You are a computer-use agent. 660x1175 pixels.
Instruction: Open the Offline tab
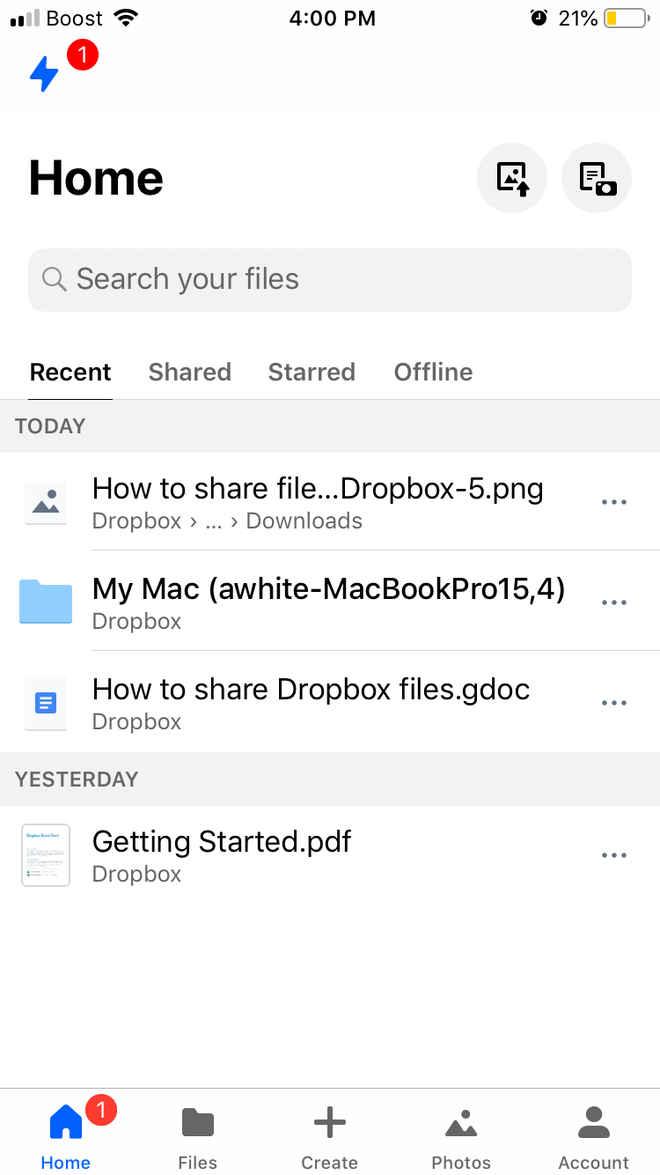click(x=433, y=372)
